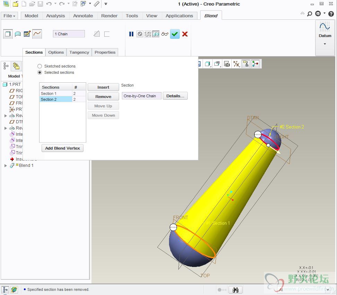Screen dimensions: 337x295
Task: Open the Render ribbon tab
Action: pyautogui.click(x=109, y=16)
